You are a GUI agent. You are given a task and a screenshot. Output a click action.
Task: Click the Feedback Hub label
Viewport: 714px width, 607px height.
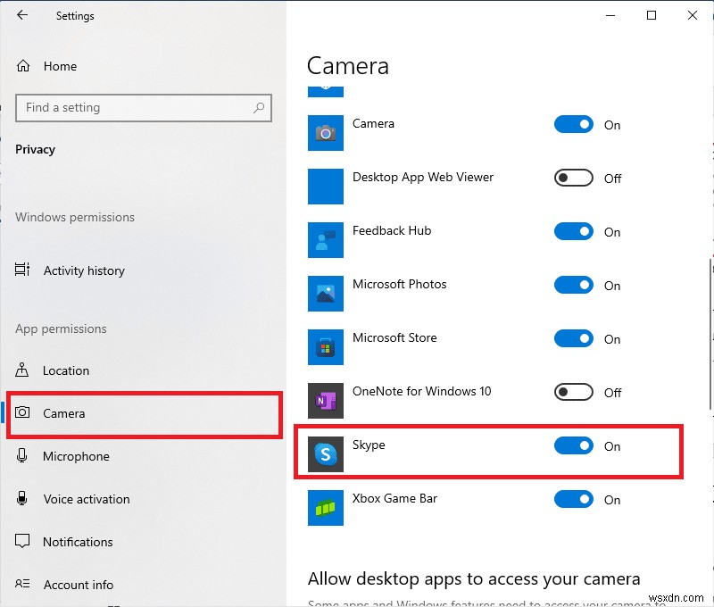(392, 230)
